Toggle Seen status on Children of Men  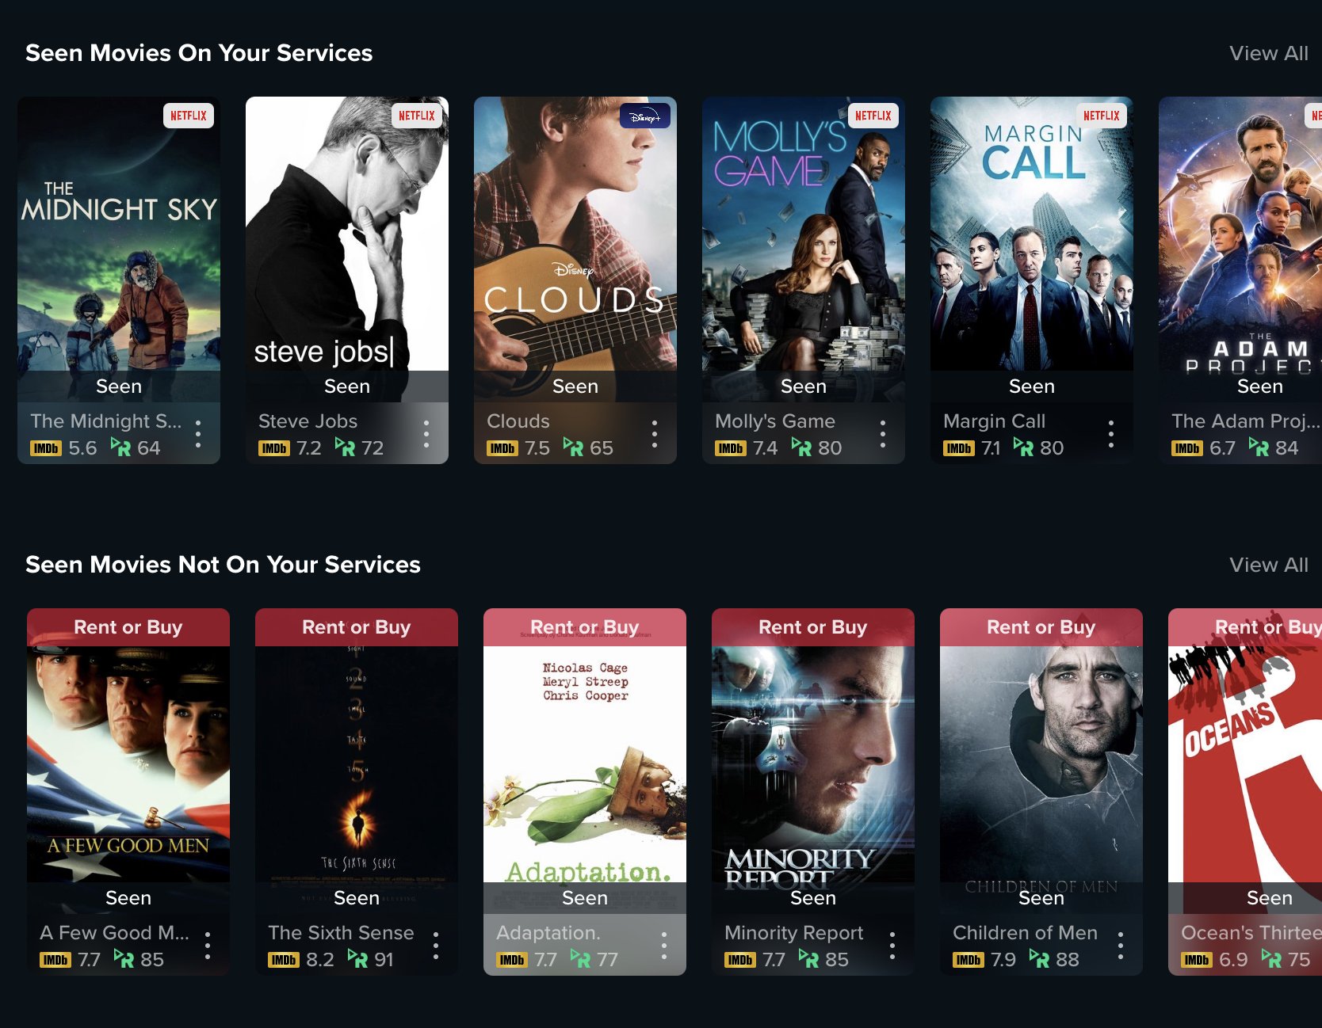click(x=1041, y=898)
